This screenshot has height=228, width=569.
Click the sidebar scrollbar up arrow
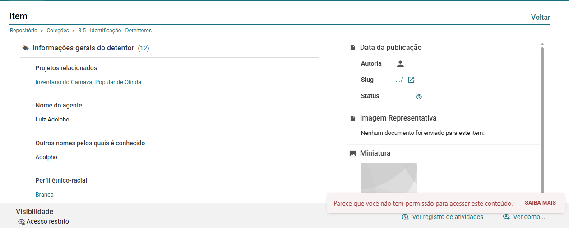point(542,44)
